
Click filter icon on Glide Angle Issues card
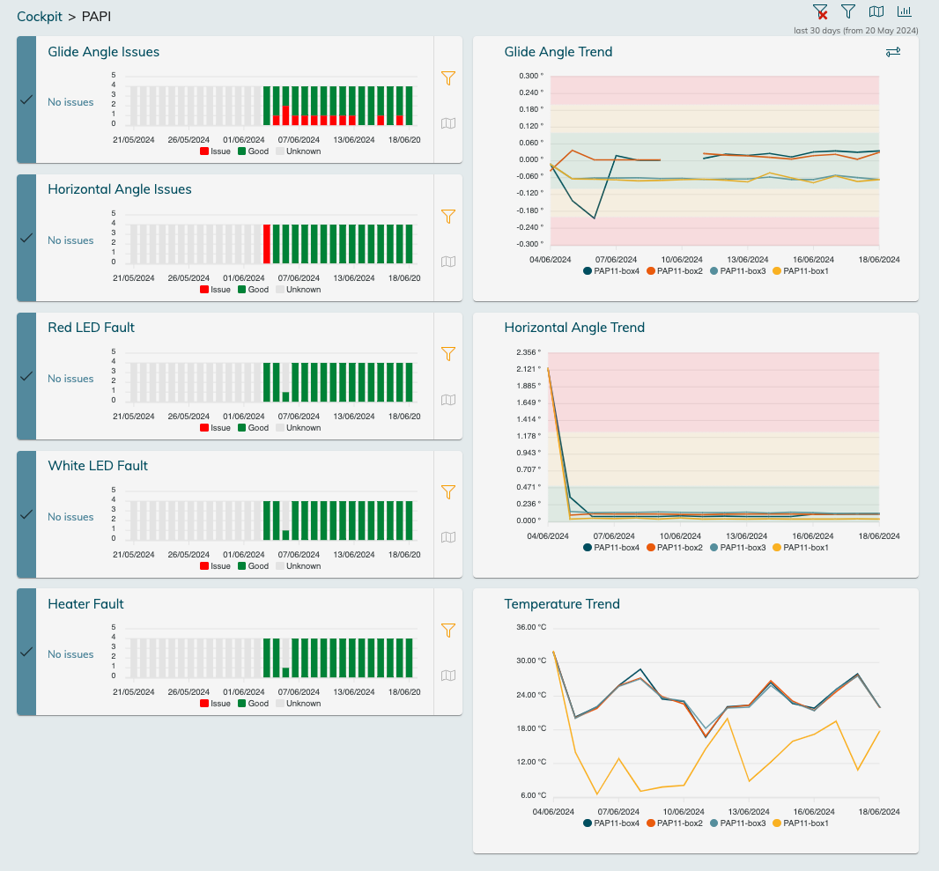448,78
